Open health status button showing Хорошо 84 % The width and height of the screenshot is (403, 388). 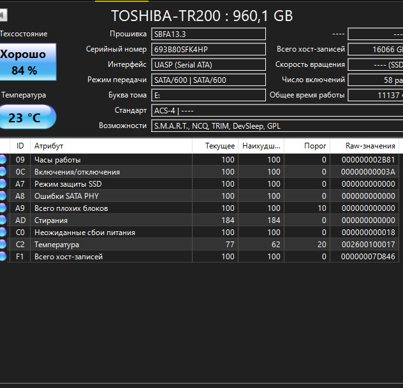(x=28, y=62)
